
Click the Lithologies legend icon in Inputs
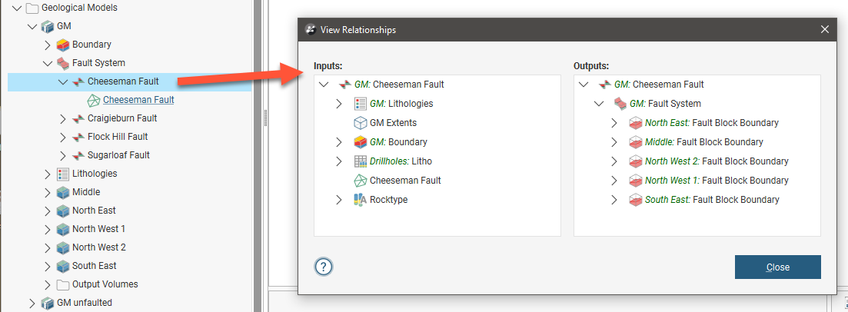click(361, 104)
